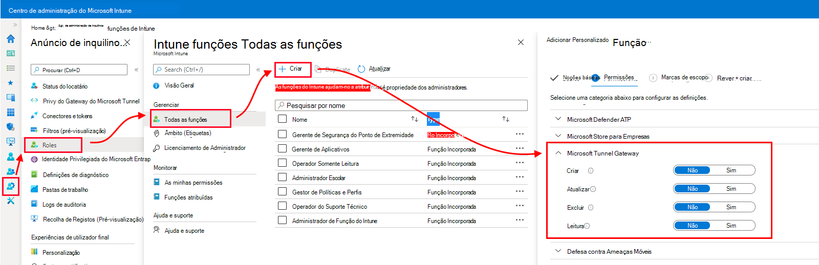Image resolution: width=819 pixels, height=265 pixels.
Task: Open the Favorites star icon
Action: [x=10, y=82]
